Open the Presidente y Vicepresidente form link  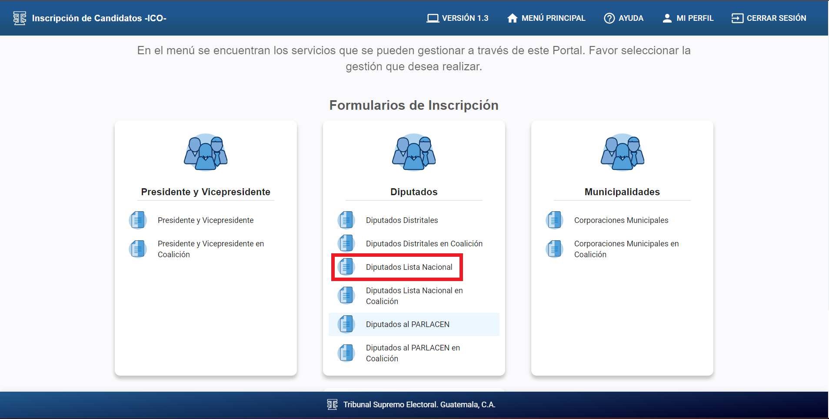click(206, 220)
